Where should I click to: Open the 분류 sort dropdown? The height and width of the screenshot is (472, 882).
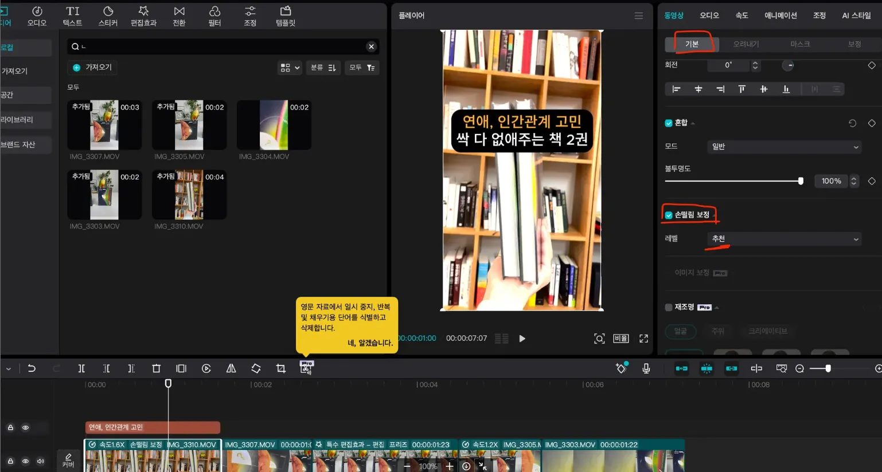click(x=323, y=68)
